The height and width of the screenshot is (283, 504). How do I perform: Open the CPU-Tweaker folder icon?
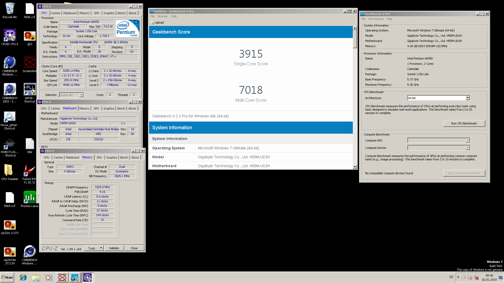10,172
